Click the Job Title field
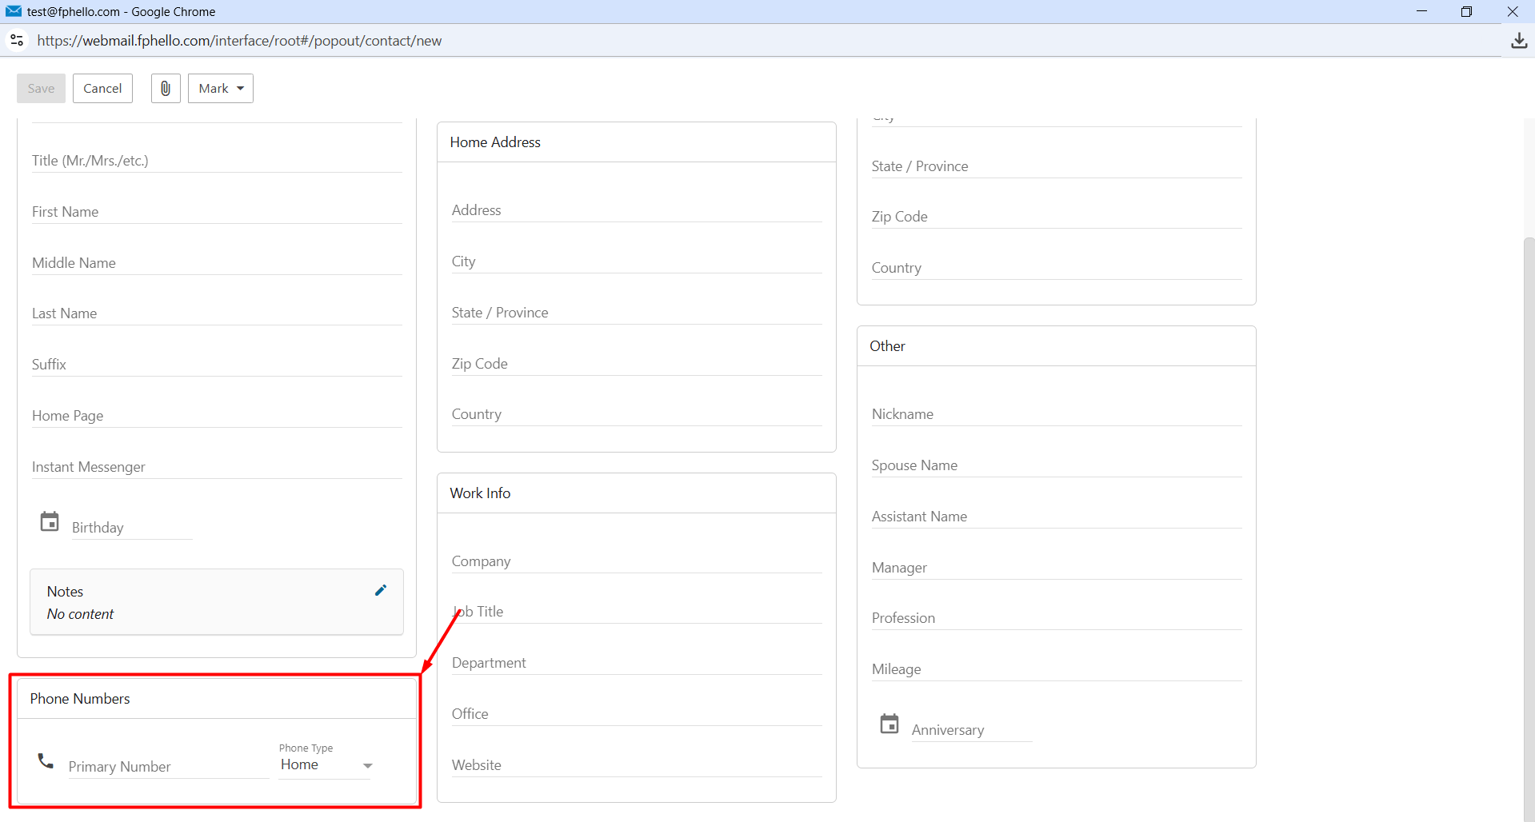This screenshot has width=1535, height=822. pyautogui.click(x=637, y=612)
